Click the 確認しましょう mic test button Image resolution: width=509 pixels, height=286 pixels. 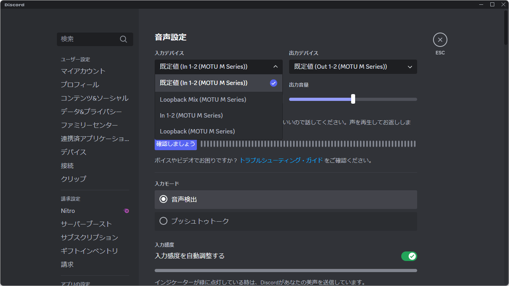click(x=176, y=144)
